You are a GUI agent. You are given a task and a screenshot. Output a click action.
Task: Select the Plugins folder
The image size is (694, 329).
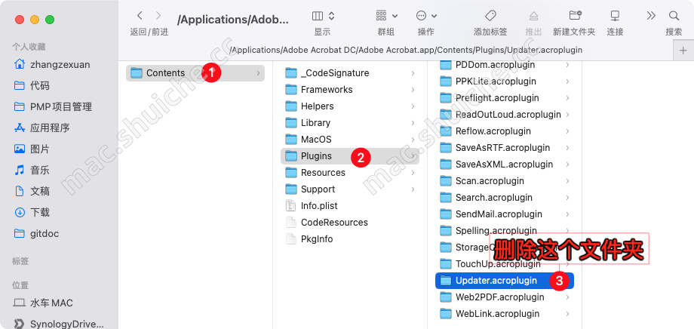tap(316, 156)
